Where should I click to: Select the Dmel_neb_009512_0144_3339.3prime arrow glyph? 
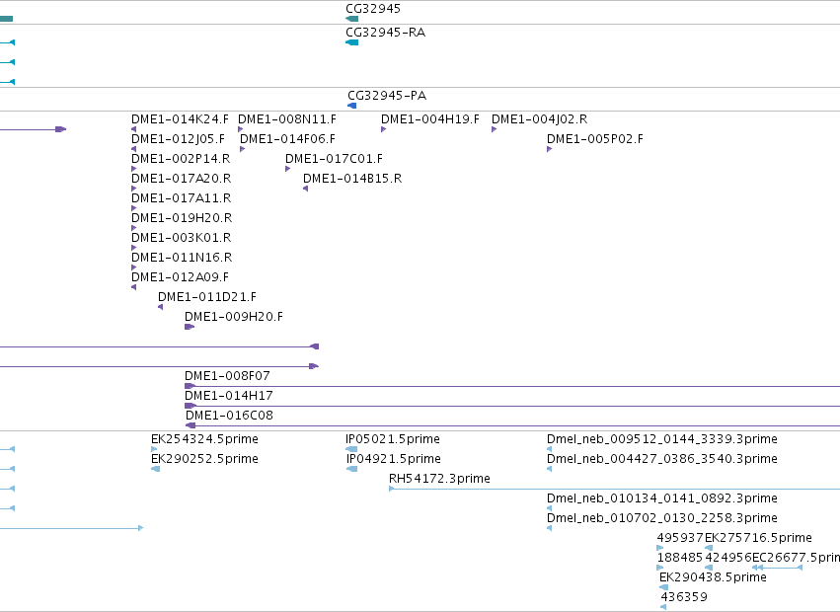pyautogui.click(x=549, y=449)
